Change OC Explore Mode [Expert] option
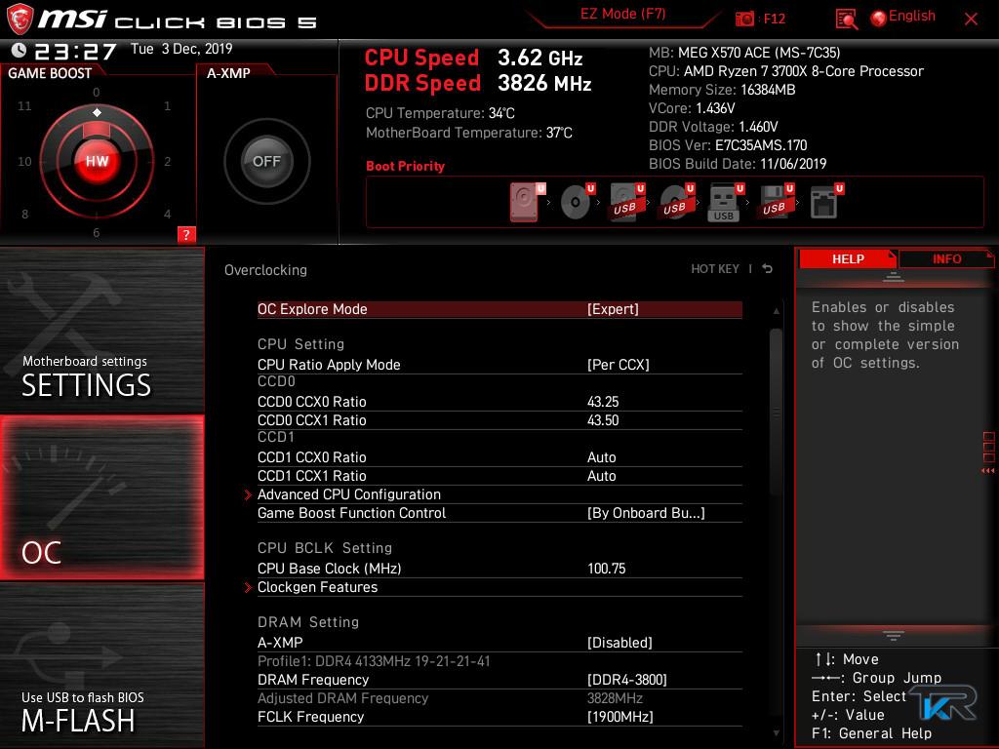Screen dimensions: 999x749 coord(499,309)
